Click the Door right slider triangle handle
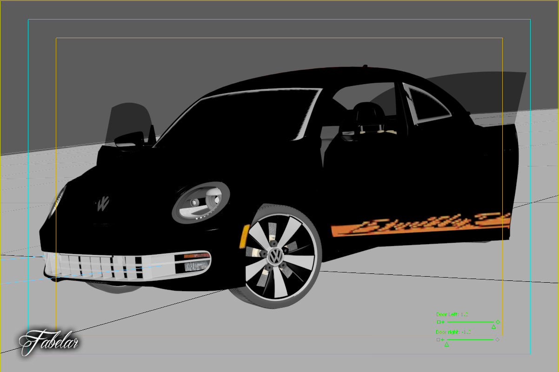 pos(446,344)
